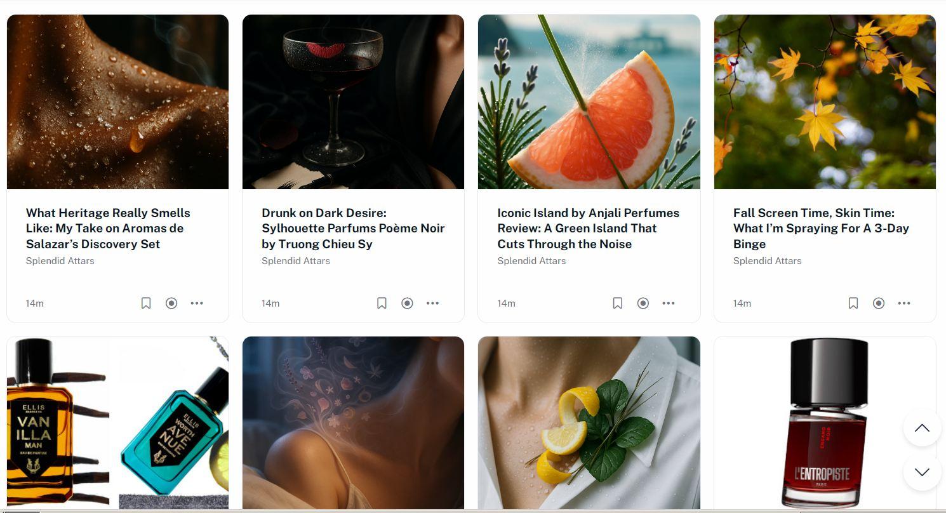Screen dimensions: 946x513
Task: Open more options for Aromas de Salazar article
Action: click(197, 303)
